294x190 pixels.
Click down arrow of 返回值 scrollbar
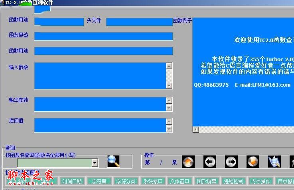[169, 129]
